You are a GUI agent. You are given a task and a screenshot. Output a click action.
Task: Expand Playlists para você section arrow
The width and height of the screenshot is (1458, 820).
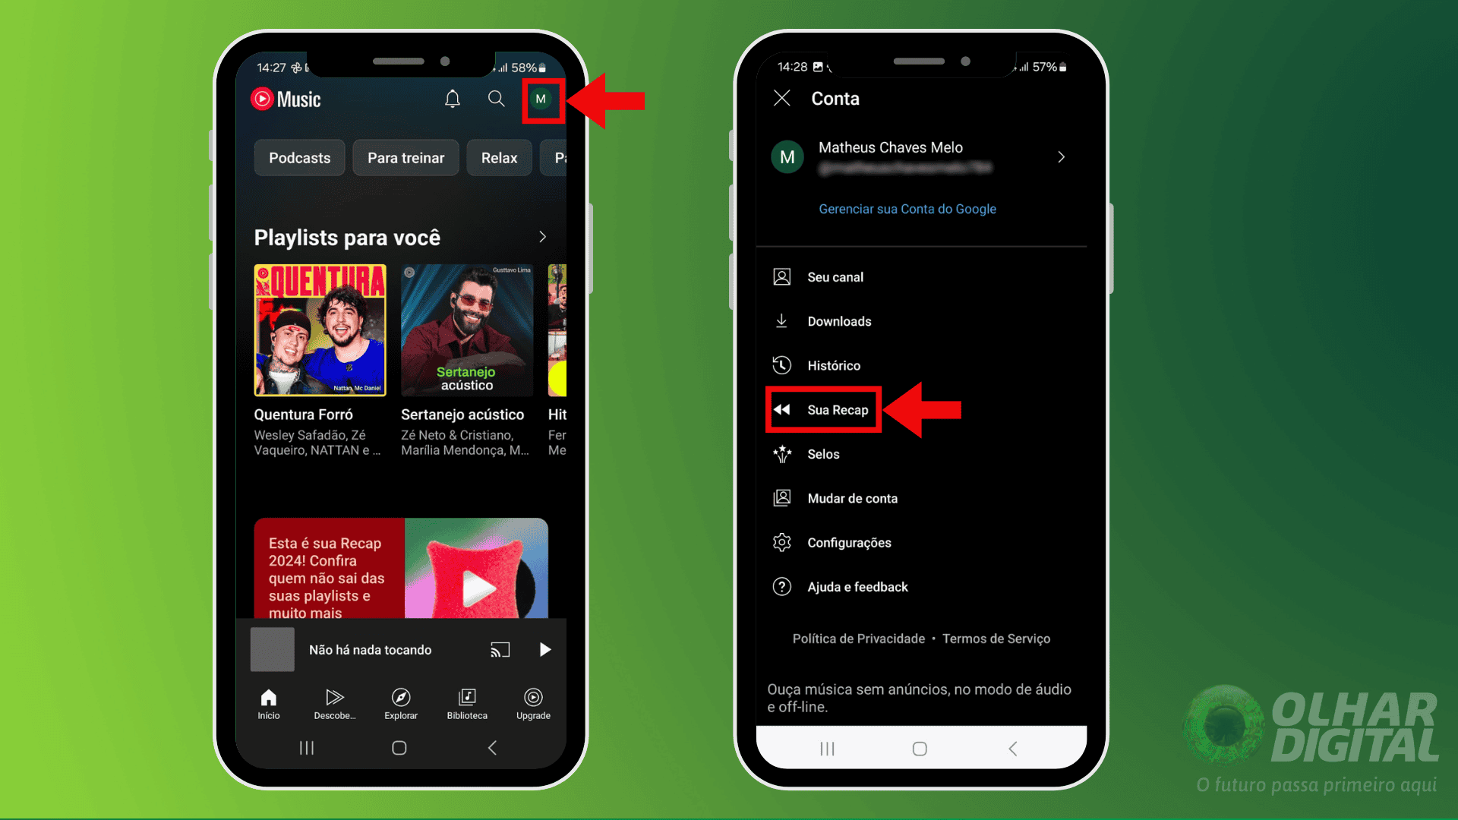(x=543, y=236)
